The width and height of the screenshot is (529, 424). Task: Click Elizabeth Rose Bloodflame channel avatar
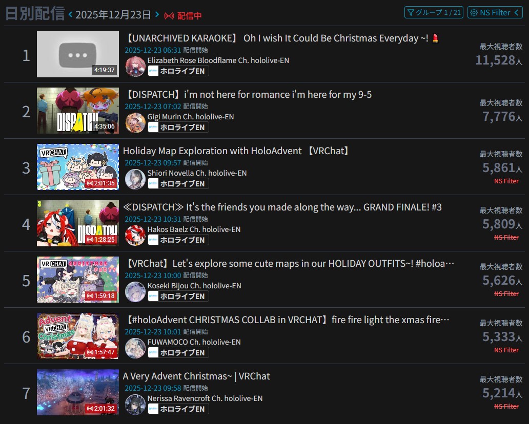pos(135,67)
